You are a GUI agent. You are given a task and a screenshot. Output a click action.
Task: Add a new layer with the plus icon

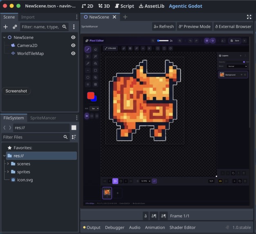[x=240, y=56]
